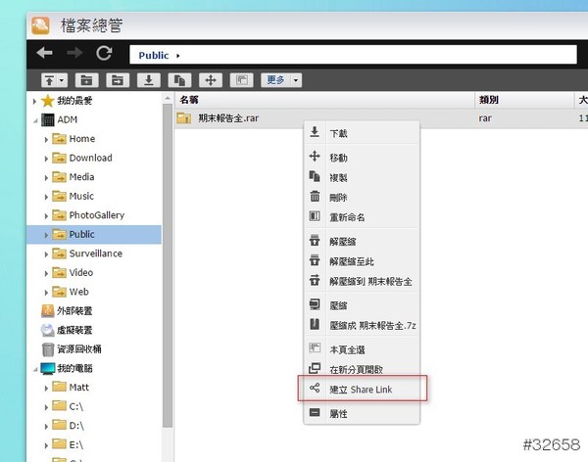Image resolution: width=588 pixels, height=462 pixels.
Task: Sort by the 名稱 column header
Action: 324,100
